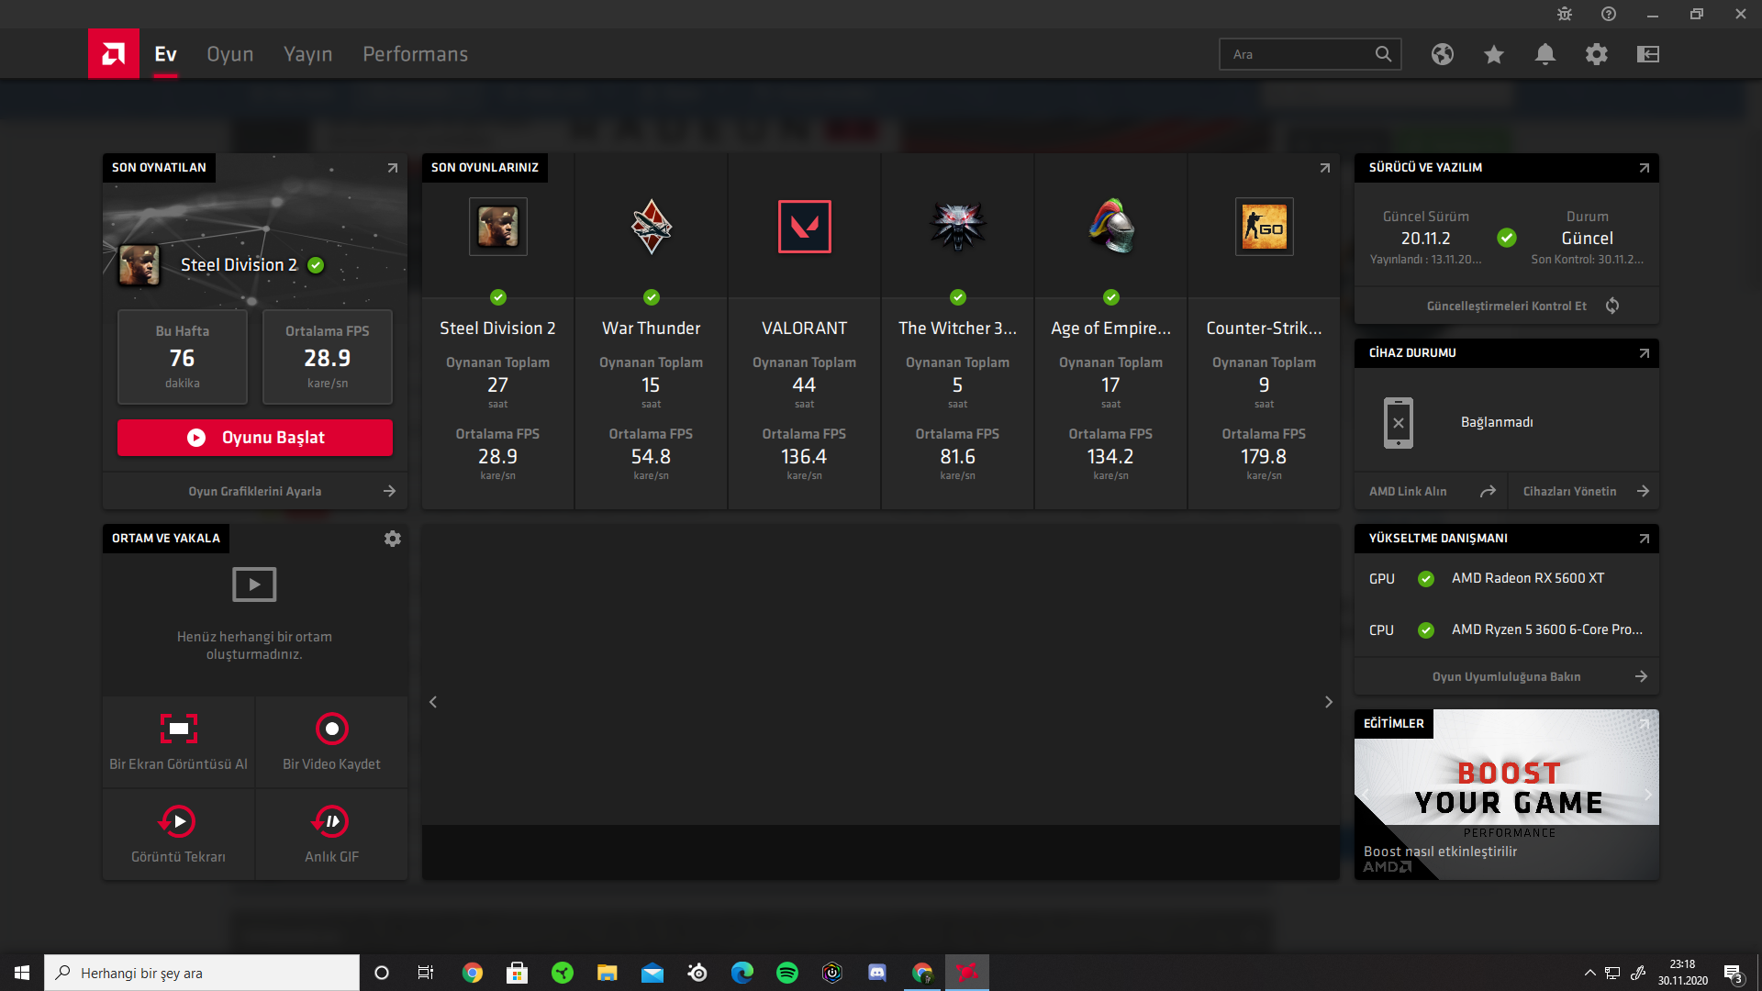Screen dimensions: 1762x991
Task: Go to previous banner slide arrow
Action: pyautogui.click(x=433, y=702)
